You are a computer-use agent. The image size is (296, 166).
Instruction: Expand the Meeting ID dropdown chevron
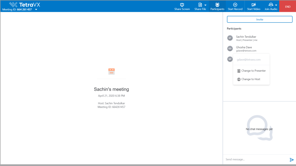tap(36, 10)
